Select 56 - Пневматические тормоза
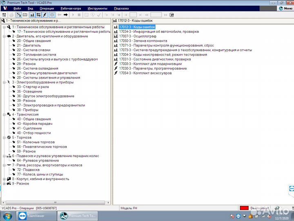 [42, 147]
